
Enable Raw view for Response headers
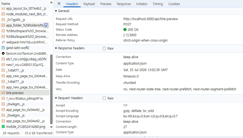[104, 49]
